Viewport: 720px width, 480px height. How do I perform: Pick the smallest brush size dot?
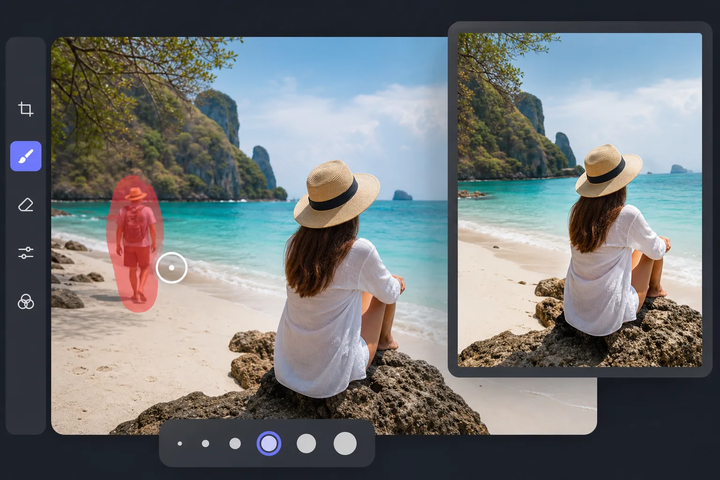[180, 443]
